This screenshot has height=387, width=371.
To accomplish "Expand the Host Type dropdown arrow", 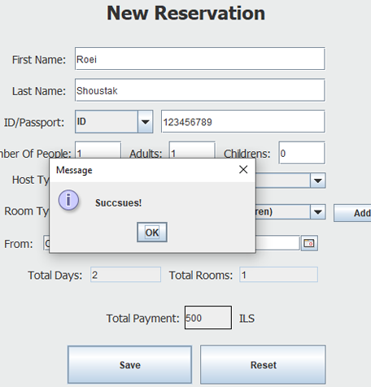I will tap(318, 180).
